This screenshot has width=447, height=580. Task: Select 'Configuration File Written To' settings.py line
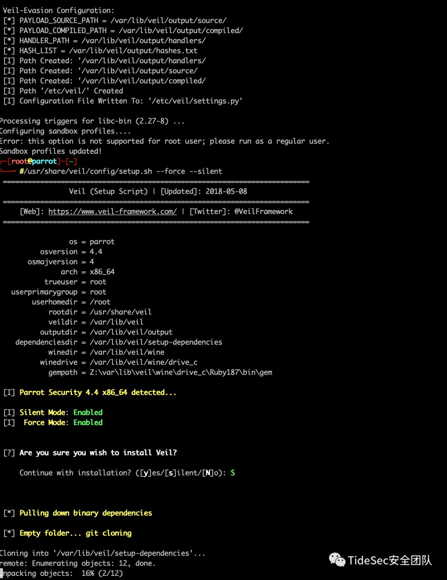pyautogui.click(x=123, y=101)
